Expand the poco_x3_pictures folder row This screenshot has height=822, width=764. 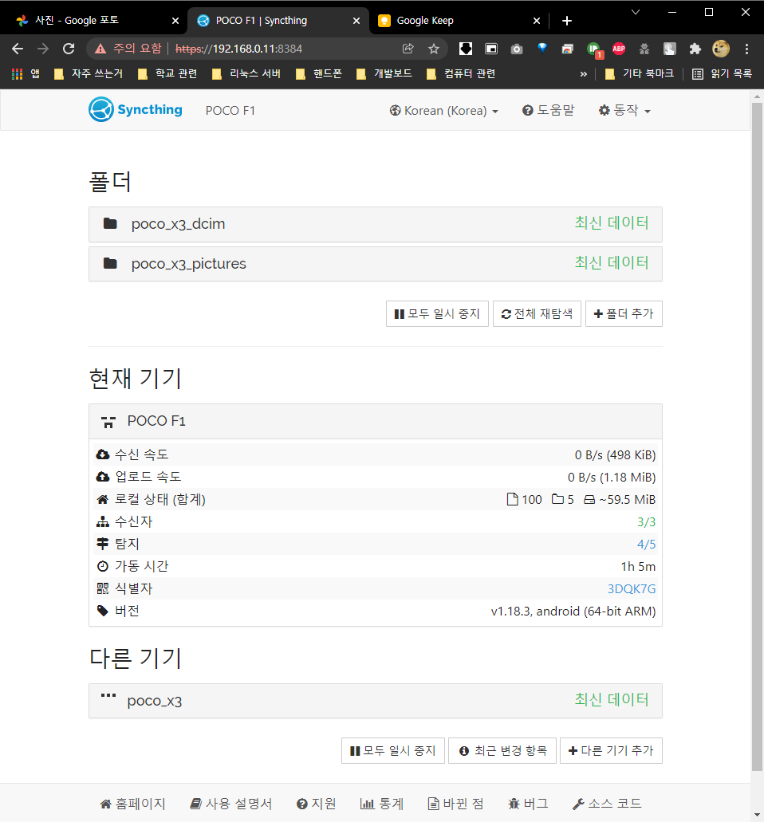point(376,264)
